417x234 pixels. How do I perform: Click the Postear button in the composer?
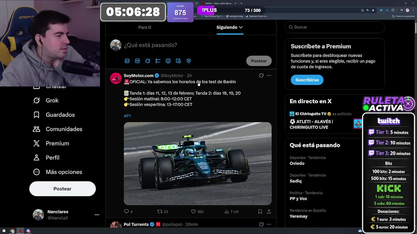[x=259, y=61]
